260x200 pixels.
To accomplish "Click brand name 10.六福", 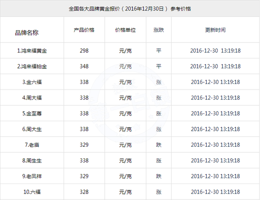I will click(x=32, y=192).
